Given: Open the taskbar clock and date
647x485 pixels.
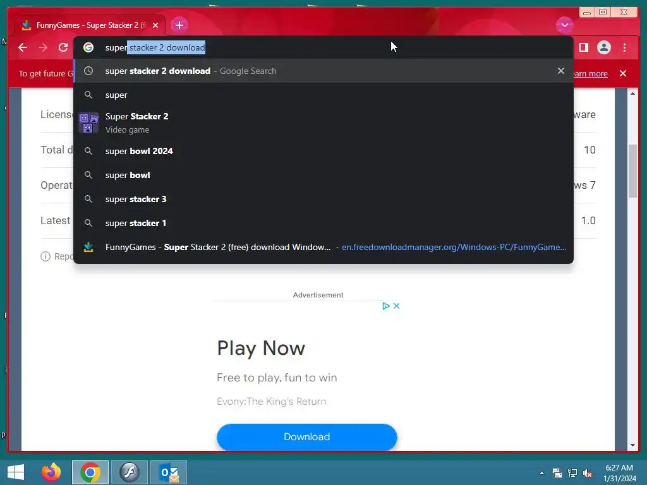Looking at the screenshot, I should (620, 473).
